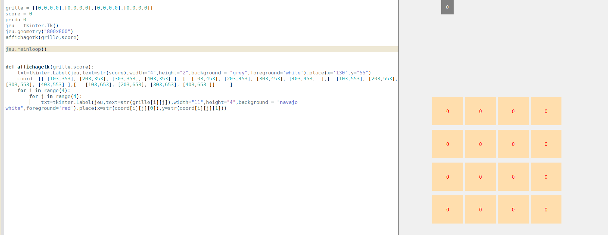Click the "800x800" geometry string
608x235 pixels.
tap(57, 31)
